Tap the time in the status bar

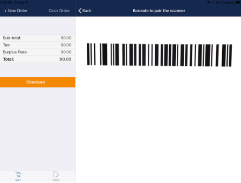(6, 2)
